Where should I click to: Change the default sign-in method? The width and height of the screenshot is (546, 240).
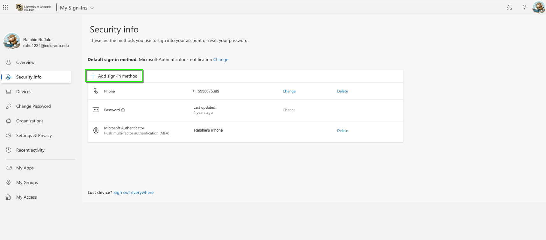point(221,59)
